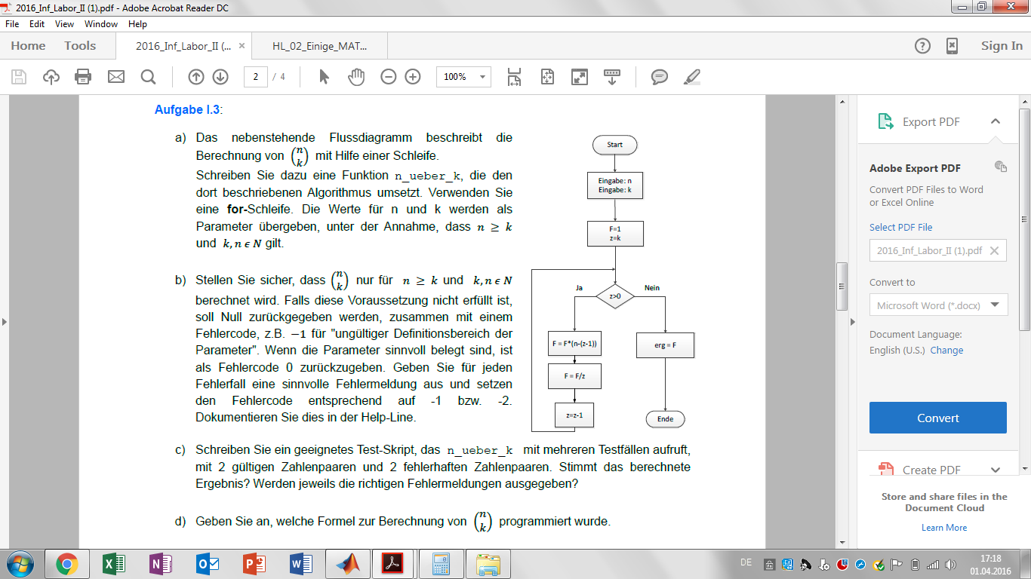Open the View menu
This screenshot has width=1031, height=579.
click(x=64, y=24)
